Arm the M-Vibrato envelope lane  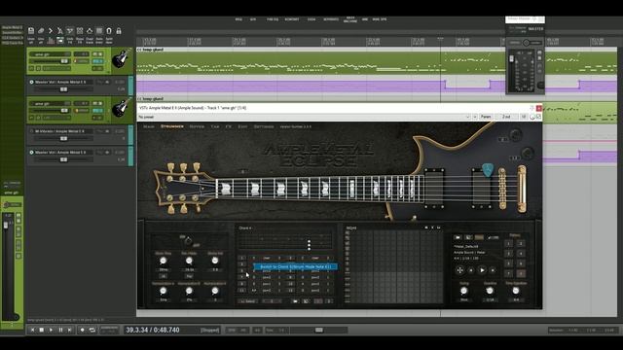tap(31, 131)
